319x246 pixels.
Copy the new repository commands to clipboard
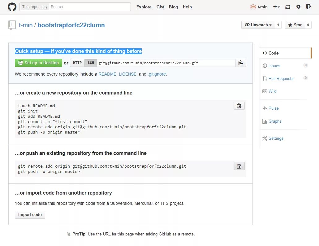(x=239, y=106)
